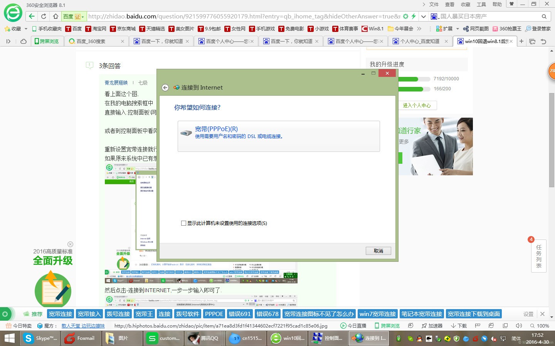Expand the address bar history dropdown

424,17
